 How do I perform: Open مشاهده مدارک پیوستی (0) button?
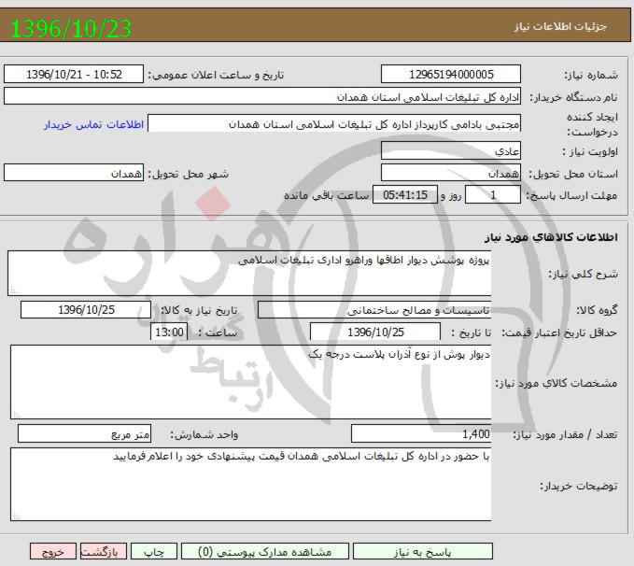(265, 551)
